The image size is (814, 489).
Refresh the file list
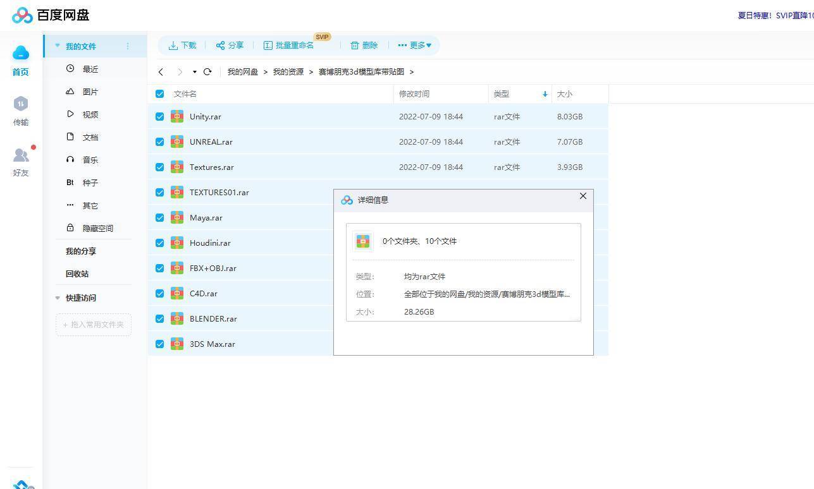(207, 72)
